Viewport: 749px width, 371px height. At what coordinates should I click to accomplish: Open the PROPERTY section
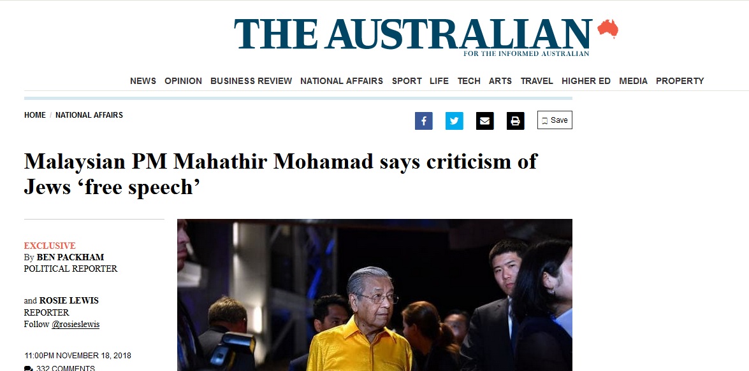(680, 81)
